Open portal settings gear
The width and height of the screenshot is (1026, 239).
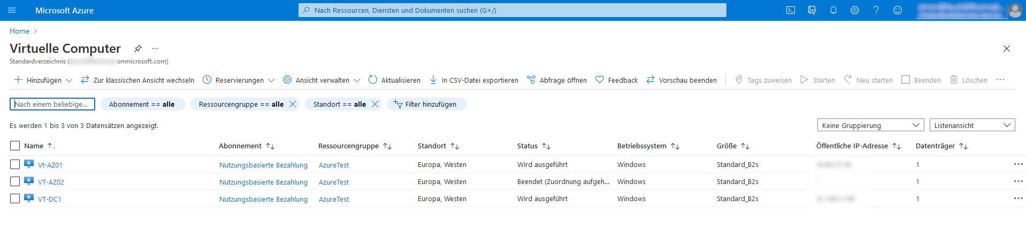point(855,10)
